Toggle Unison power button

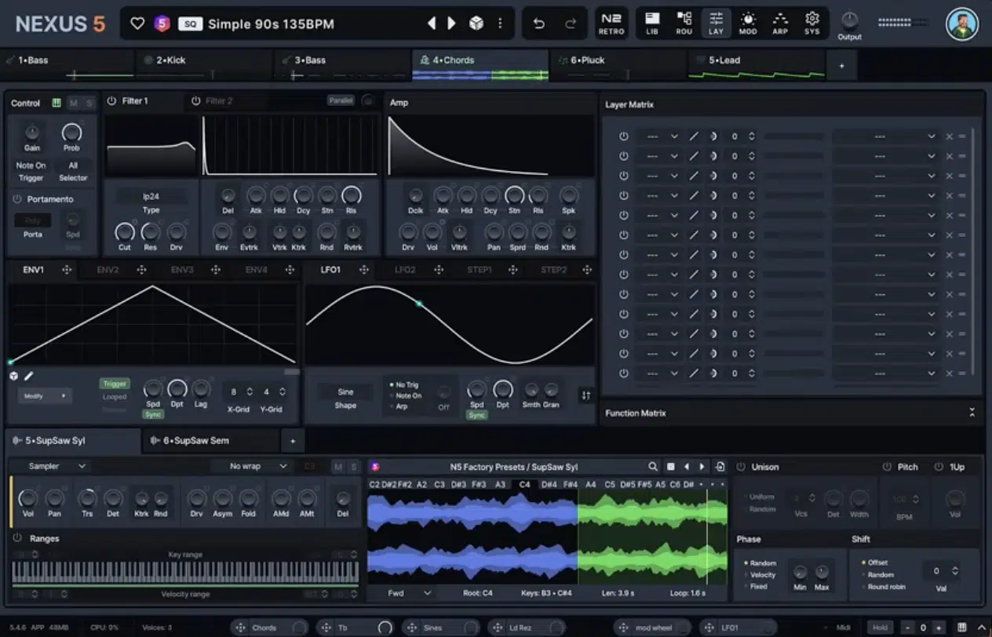tap(740, 467)
